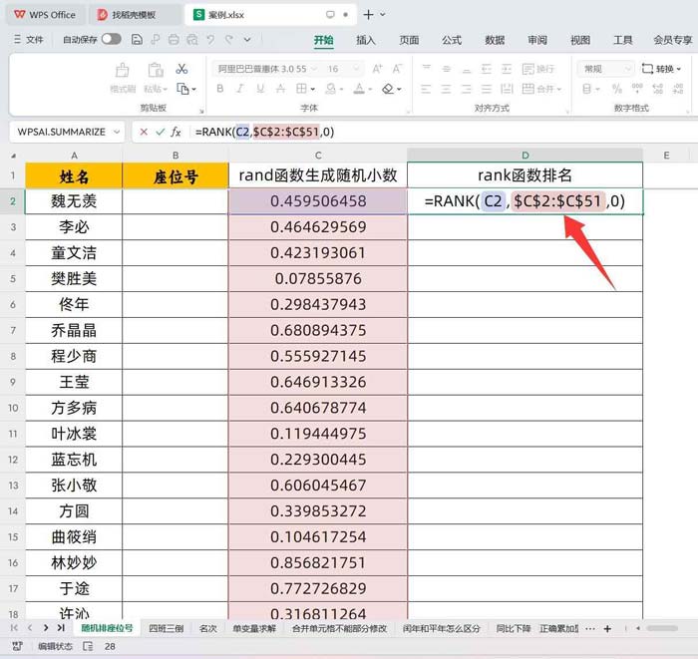The image size is (698, 659).
Task: Switch to the 视图 ribbon tab
Action: 580,40
